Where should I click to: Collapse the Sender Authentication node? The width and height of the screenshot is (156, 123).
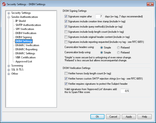pos(9,17)
